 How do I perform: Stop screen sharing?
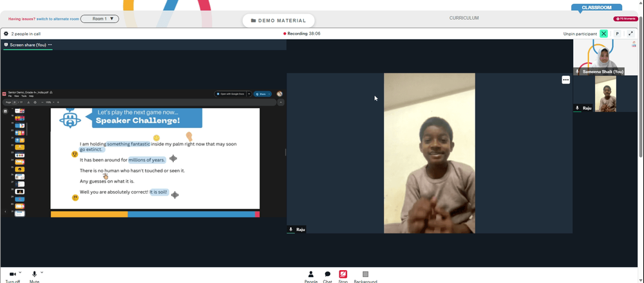click(x=343, y=277)
